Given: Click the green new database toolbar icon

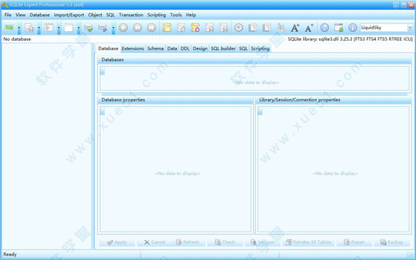Looking at the screenshot, I should 9,28.
